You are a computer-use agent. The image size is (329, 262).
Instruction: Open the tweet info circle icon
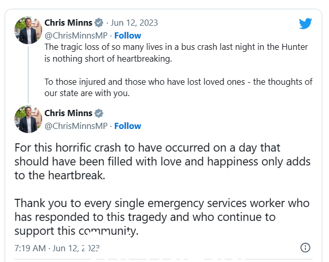(x=305, y=248)
